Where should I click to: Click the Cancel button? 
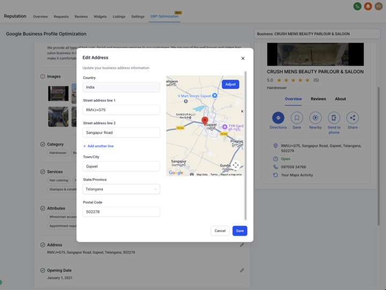[x=220, y=231]
